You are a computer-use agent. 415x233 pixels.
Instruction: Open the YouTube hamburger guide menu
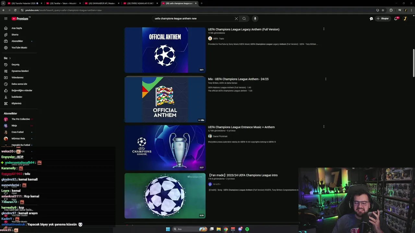pyautogui.click(x=6, y=18)
